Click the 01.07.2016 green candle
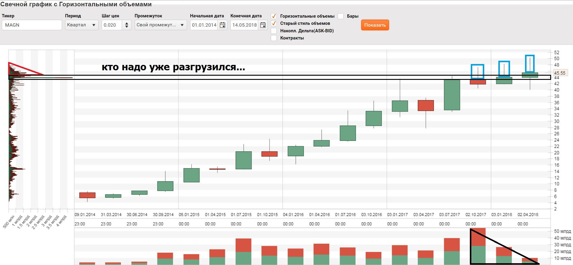This screenshot has height=265, width=573. [348, 133]
